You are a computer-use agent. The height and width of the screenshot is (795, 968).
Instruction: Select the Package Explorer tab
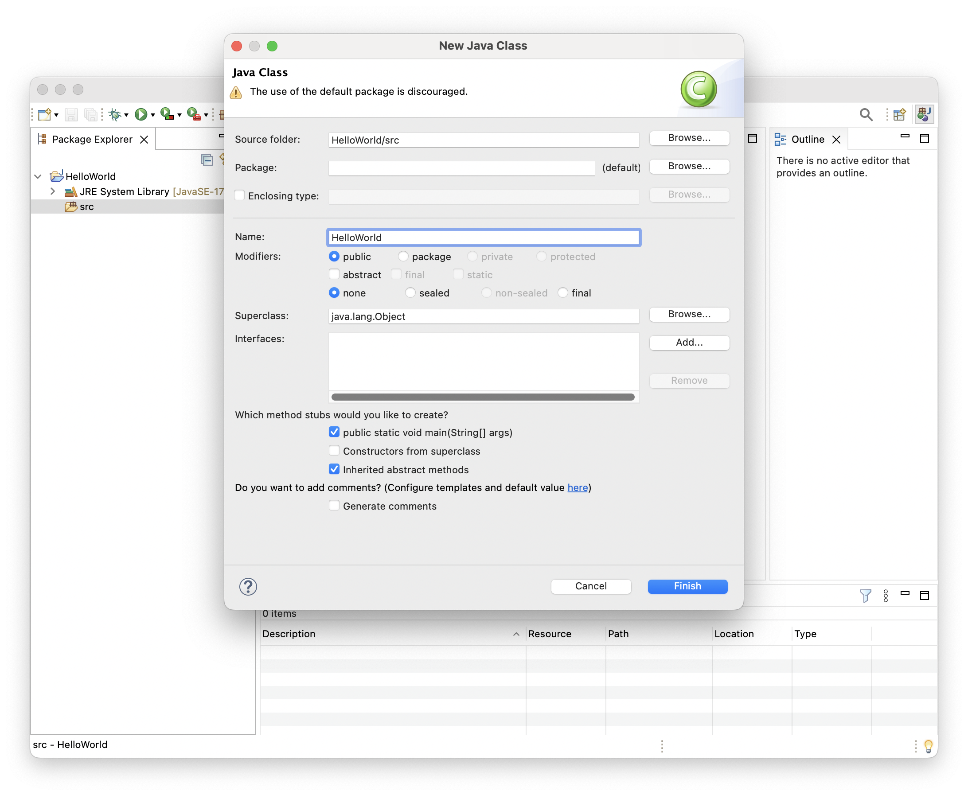click(x=92, y=139)
